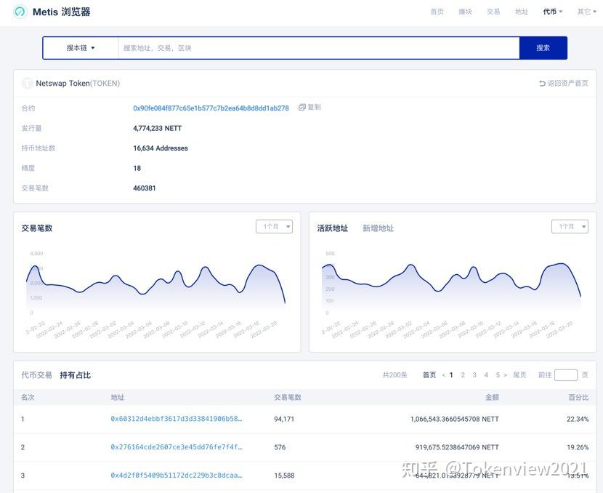This screenshot has height=493, width=603.
Task: Click the 15,588 transaction count cell
Action: coord(284,476)
